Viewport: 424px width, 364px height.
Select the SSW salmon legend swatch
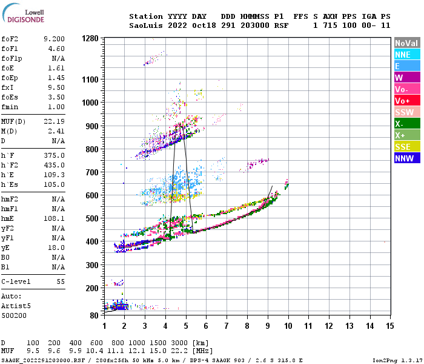407,112
